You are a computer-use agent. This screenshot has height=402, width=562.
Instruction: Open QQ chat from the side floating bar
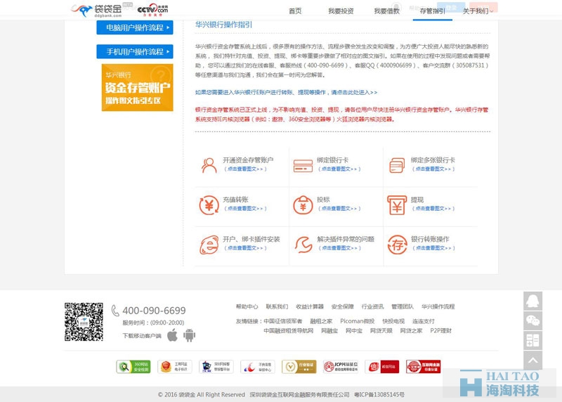532,301
